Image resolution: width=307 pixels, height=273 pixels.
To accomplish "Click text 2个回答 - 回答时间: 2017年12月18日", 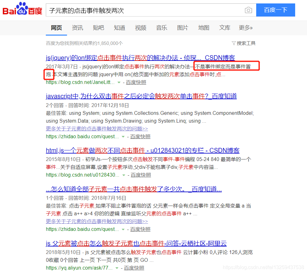I will click(87, 105).
